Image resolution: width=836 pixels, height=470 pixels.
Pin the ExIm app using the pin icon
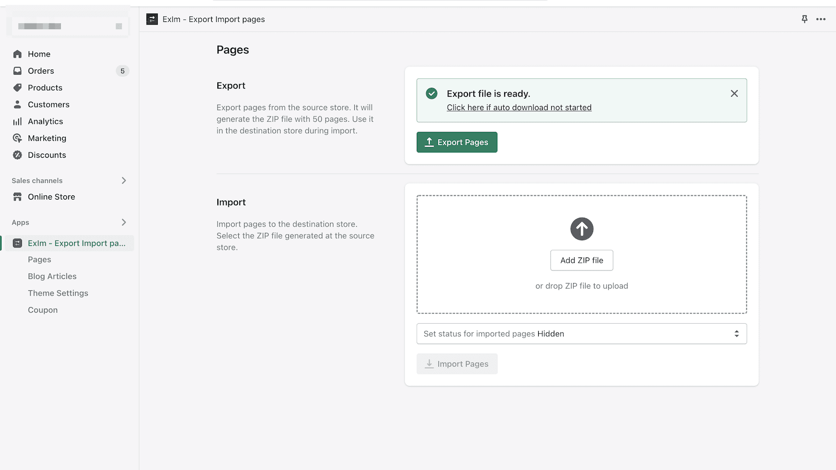click(x=804, y=19)
